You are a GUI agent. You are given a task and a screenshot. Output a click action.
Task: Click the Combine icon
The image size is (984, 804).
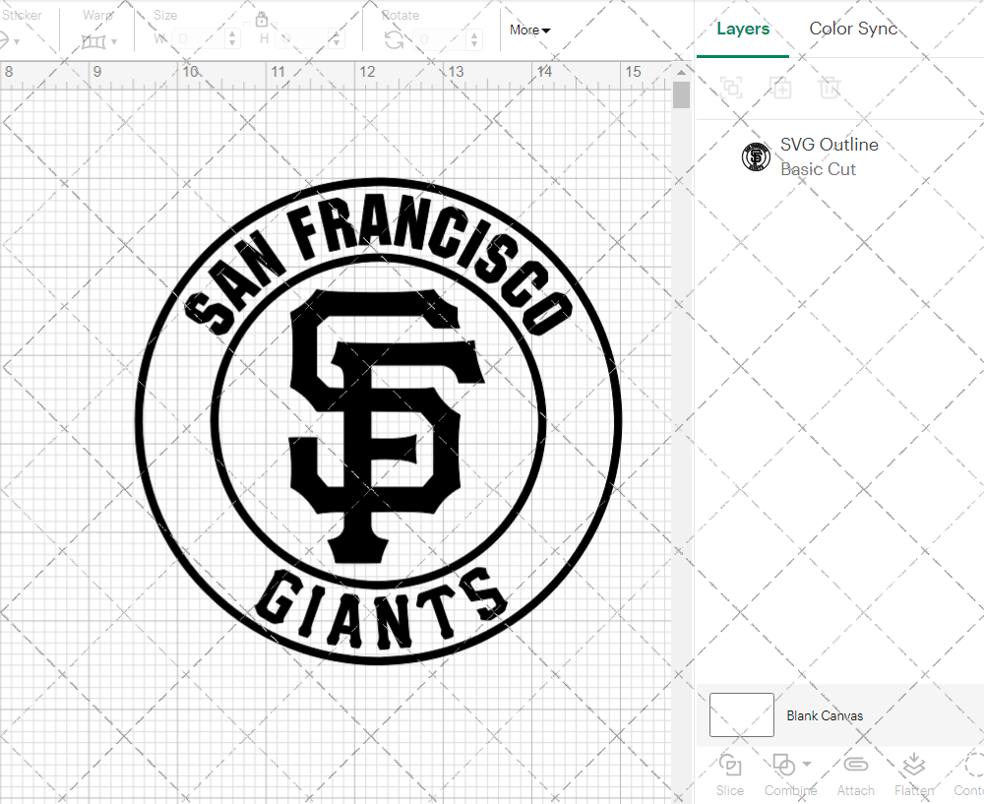click(x=784, y=766)
